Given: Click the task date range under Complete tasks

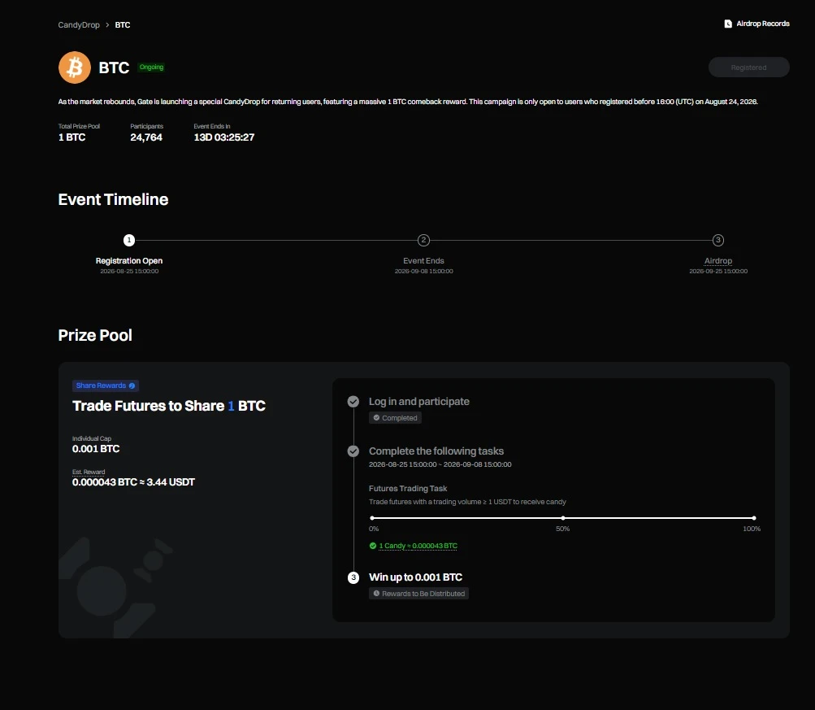Looking at the screenshot, I should click(440, 464).
